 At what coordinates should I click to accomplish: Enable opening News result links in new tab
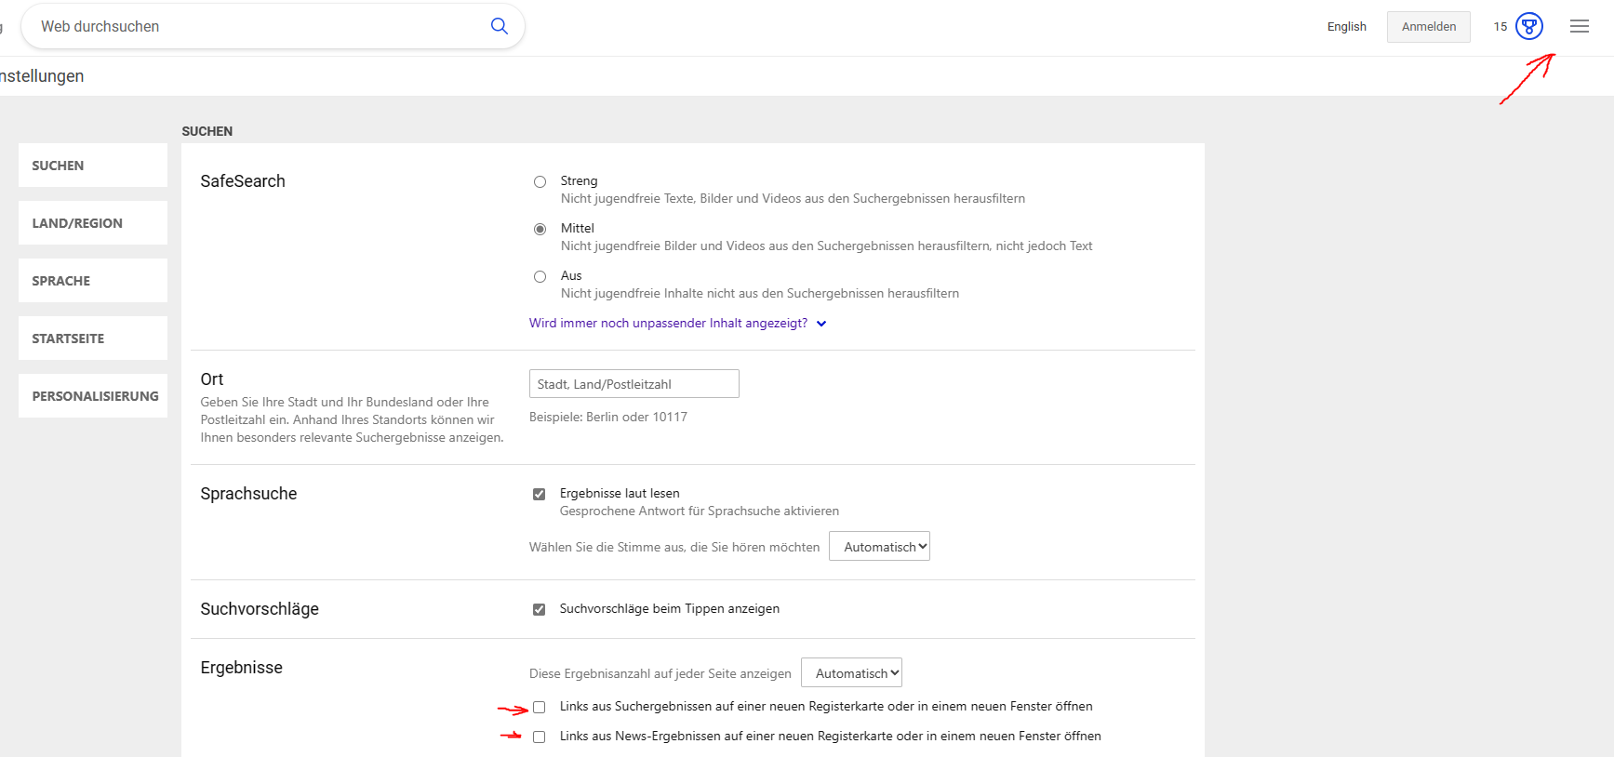tap(539, 737)
